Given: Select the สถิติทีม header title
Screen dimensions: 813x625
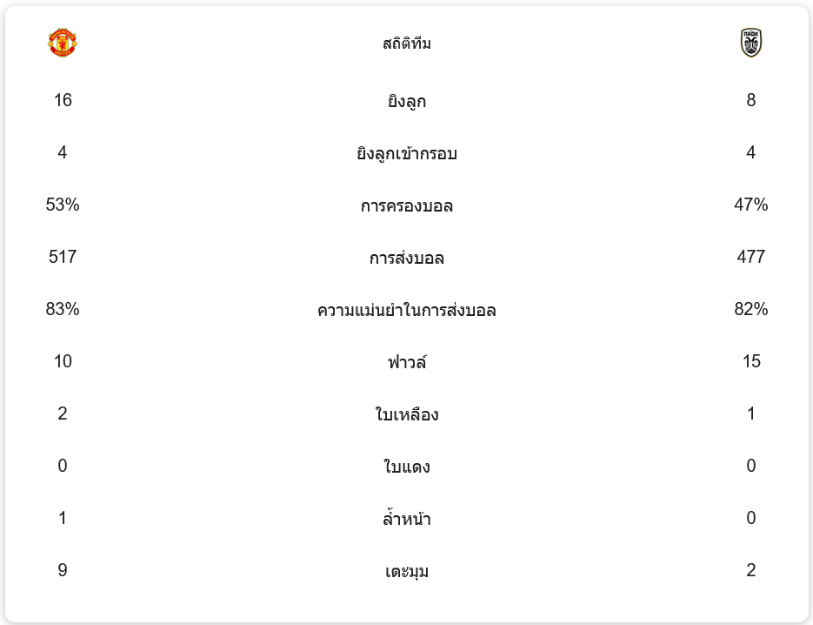Looking at the screenshot, I should point(407,43).
